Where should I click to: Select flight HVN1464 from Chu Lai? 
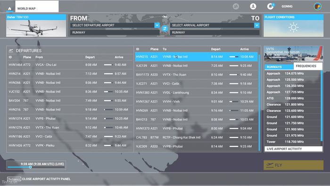pos(70,65)
